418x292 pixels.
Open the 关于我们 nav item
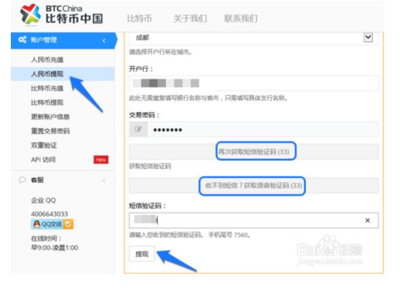coord(190,18)
